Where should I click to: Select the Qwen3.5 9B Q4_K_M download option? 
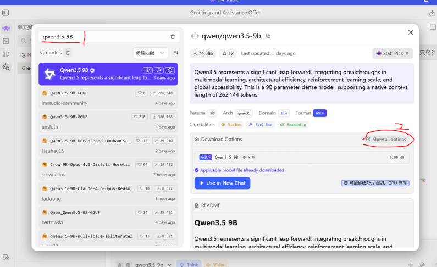tap(302, 157)
